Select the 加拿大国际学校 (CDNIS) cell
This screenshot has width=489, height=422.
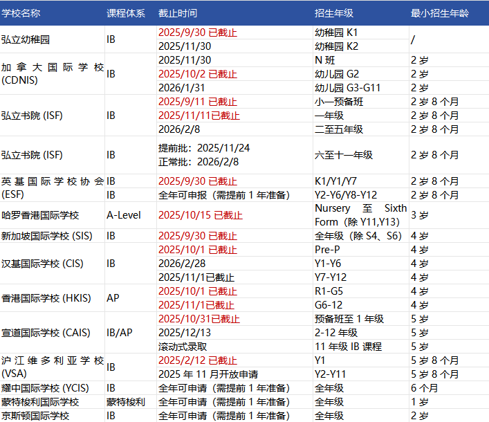52,74
